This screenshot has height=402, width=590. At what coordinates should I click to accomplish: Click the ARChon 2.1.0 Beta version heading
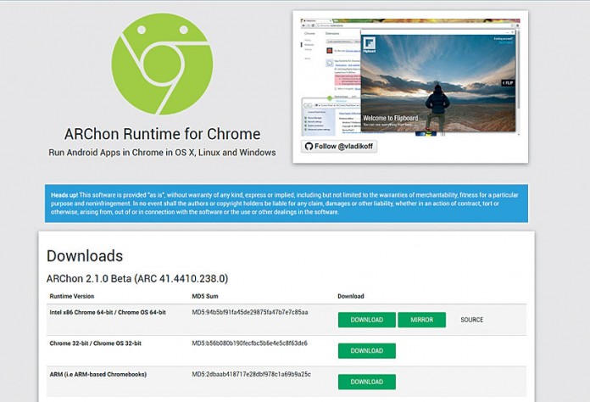136,278
